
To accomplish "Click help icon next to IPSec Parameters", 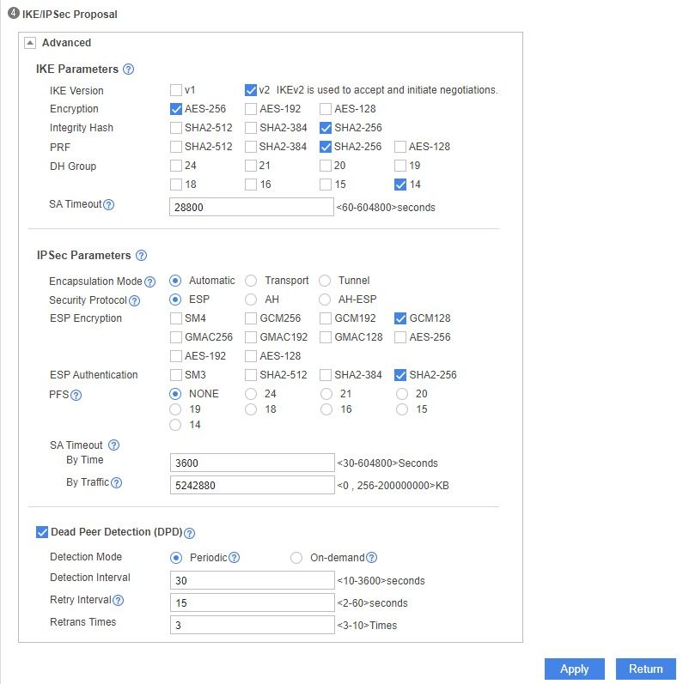I will 142,256.
